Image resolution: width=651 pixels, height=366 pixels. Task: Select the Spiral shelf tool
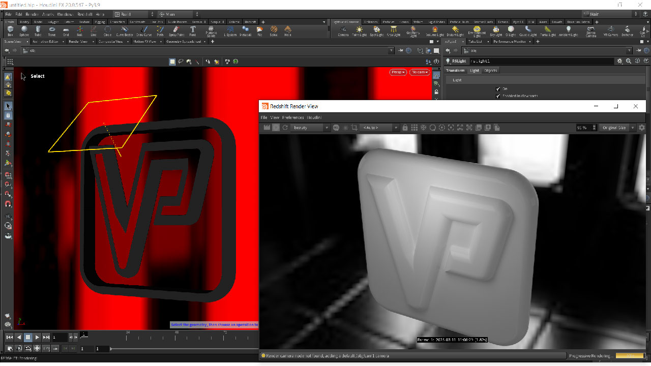point(274,32)
